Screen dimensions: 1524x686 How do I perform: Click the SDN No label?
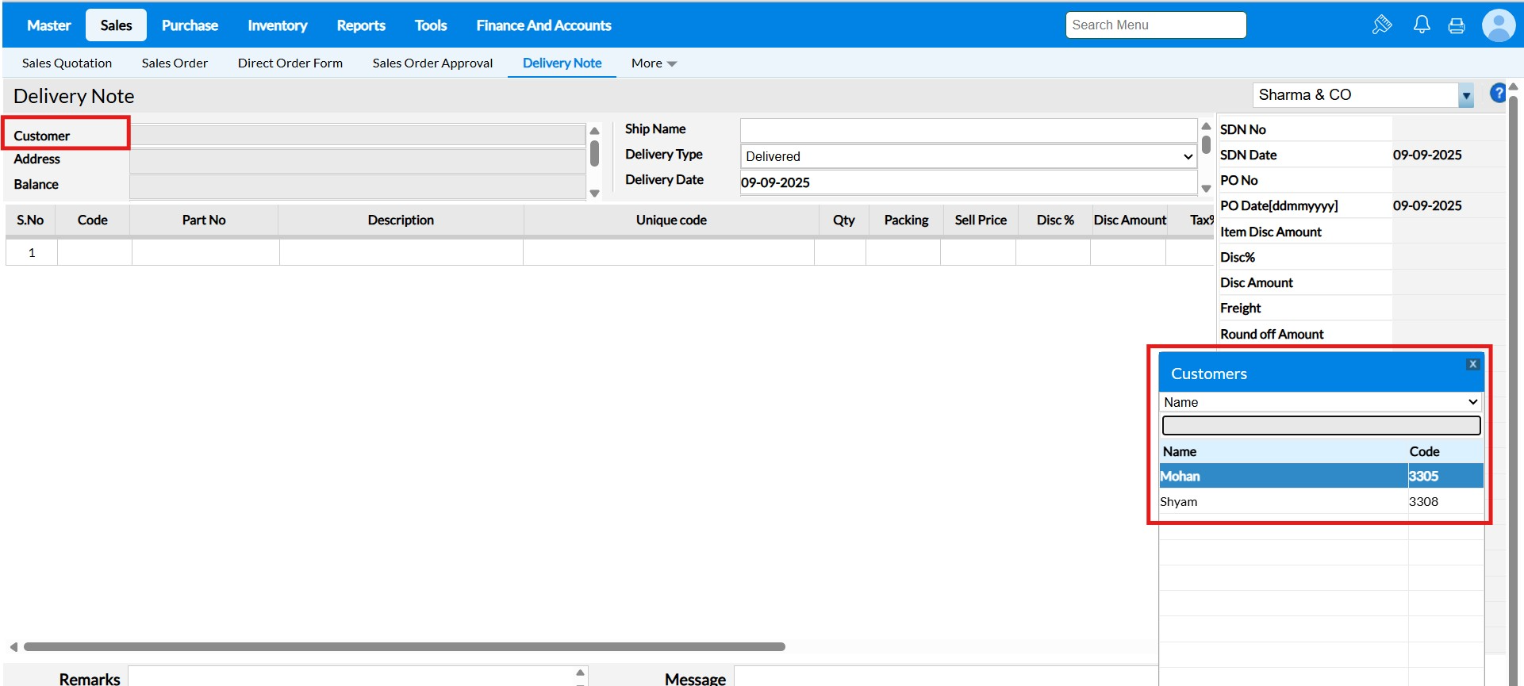pyautogui.click(x=1242, y=130)
